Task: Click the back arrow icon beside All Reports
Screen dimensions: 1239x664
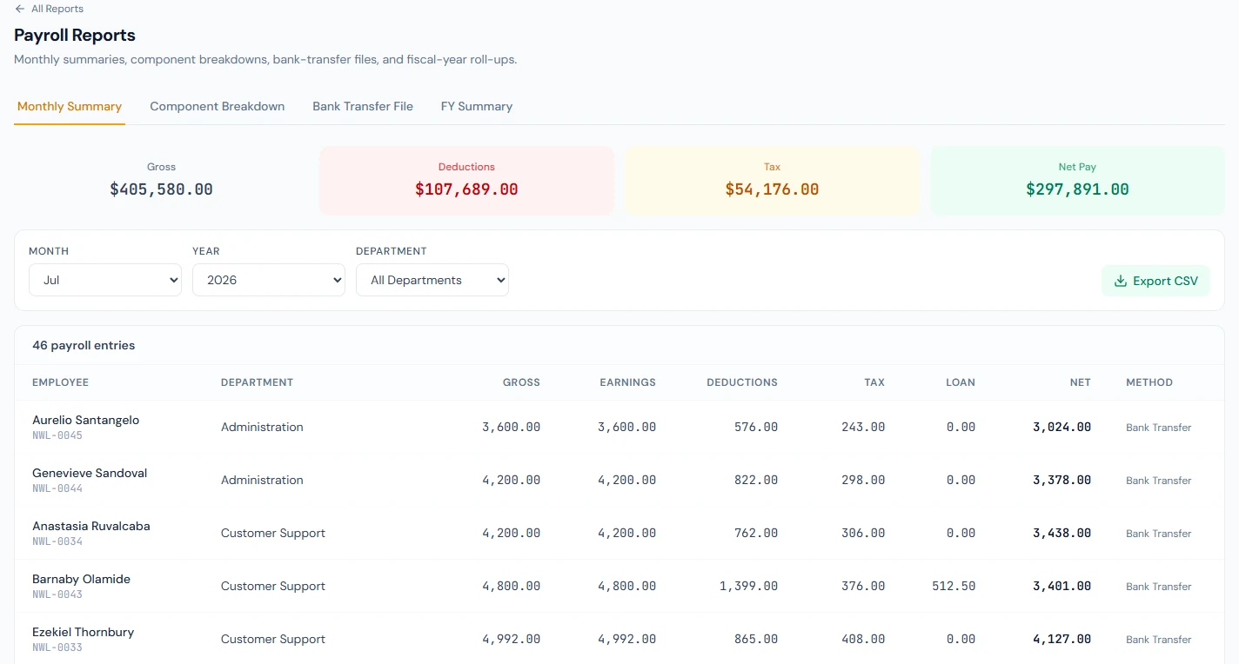Action: 20,9
